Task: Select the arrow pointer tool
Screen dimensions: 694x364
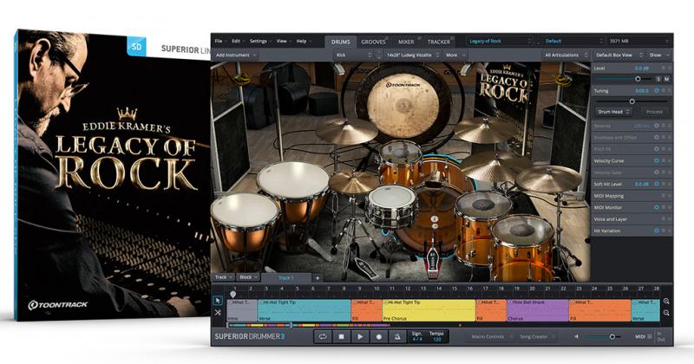Action: (218, 301)
